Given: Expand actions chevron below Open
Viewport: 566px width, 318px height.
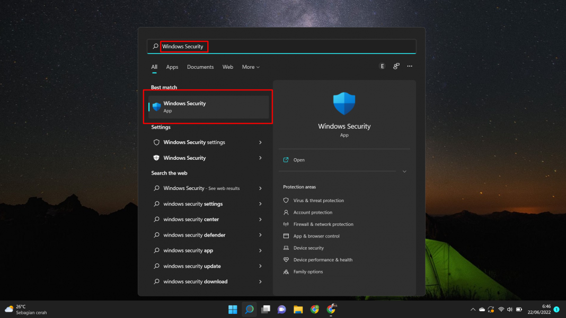Looking at the screenshot, I should [x=404, y=171].
